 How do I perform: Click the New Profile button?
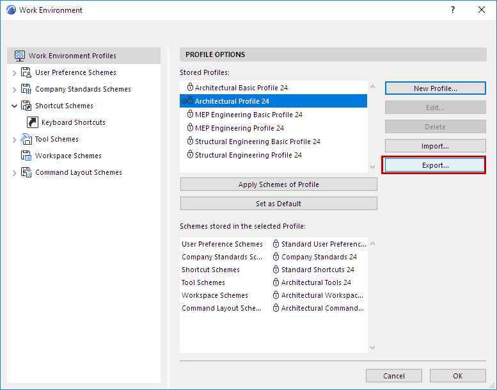[x=435, y=88]
